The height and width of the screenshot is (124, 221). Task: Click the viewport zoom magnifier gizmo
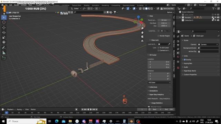click(x=142, y=28)
